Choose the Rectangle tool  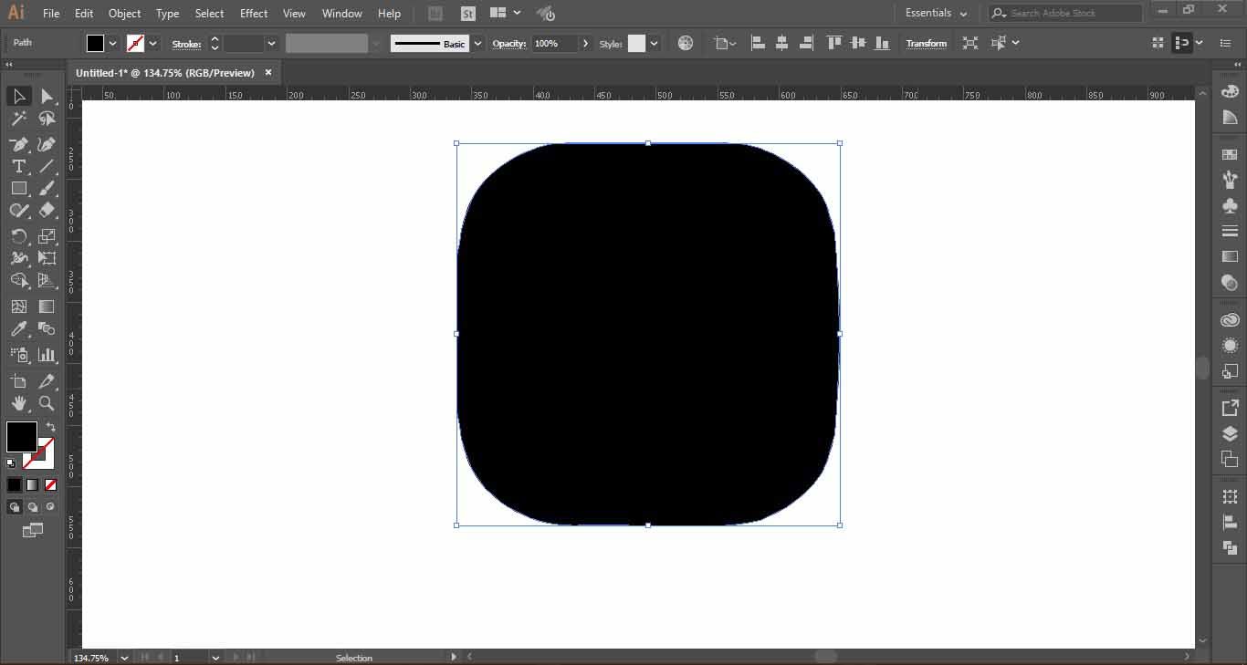tap(19, 188)
